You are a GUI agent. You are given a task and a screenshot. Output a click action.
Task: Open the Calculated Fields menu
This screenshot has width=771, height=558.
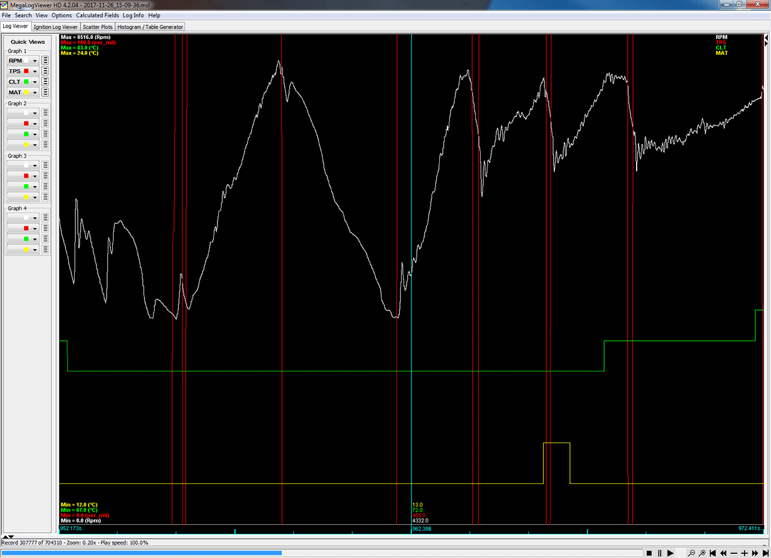98,15
